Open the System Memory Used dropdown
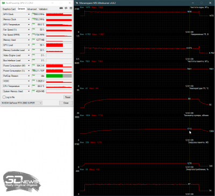Screen dimensions: 215x196 coord(29,91)
